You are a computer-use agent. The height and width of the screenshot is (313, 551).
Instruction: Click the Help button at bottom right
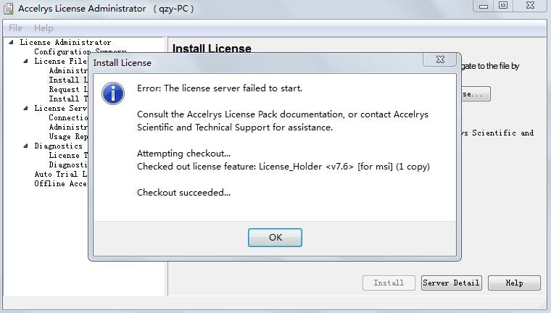514,283
